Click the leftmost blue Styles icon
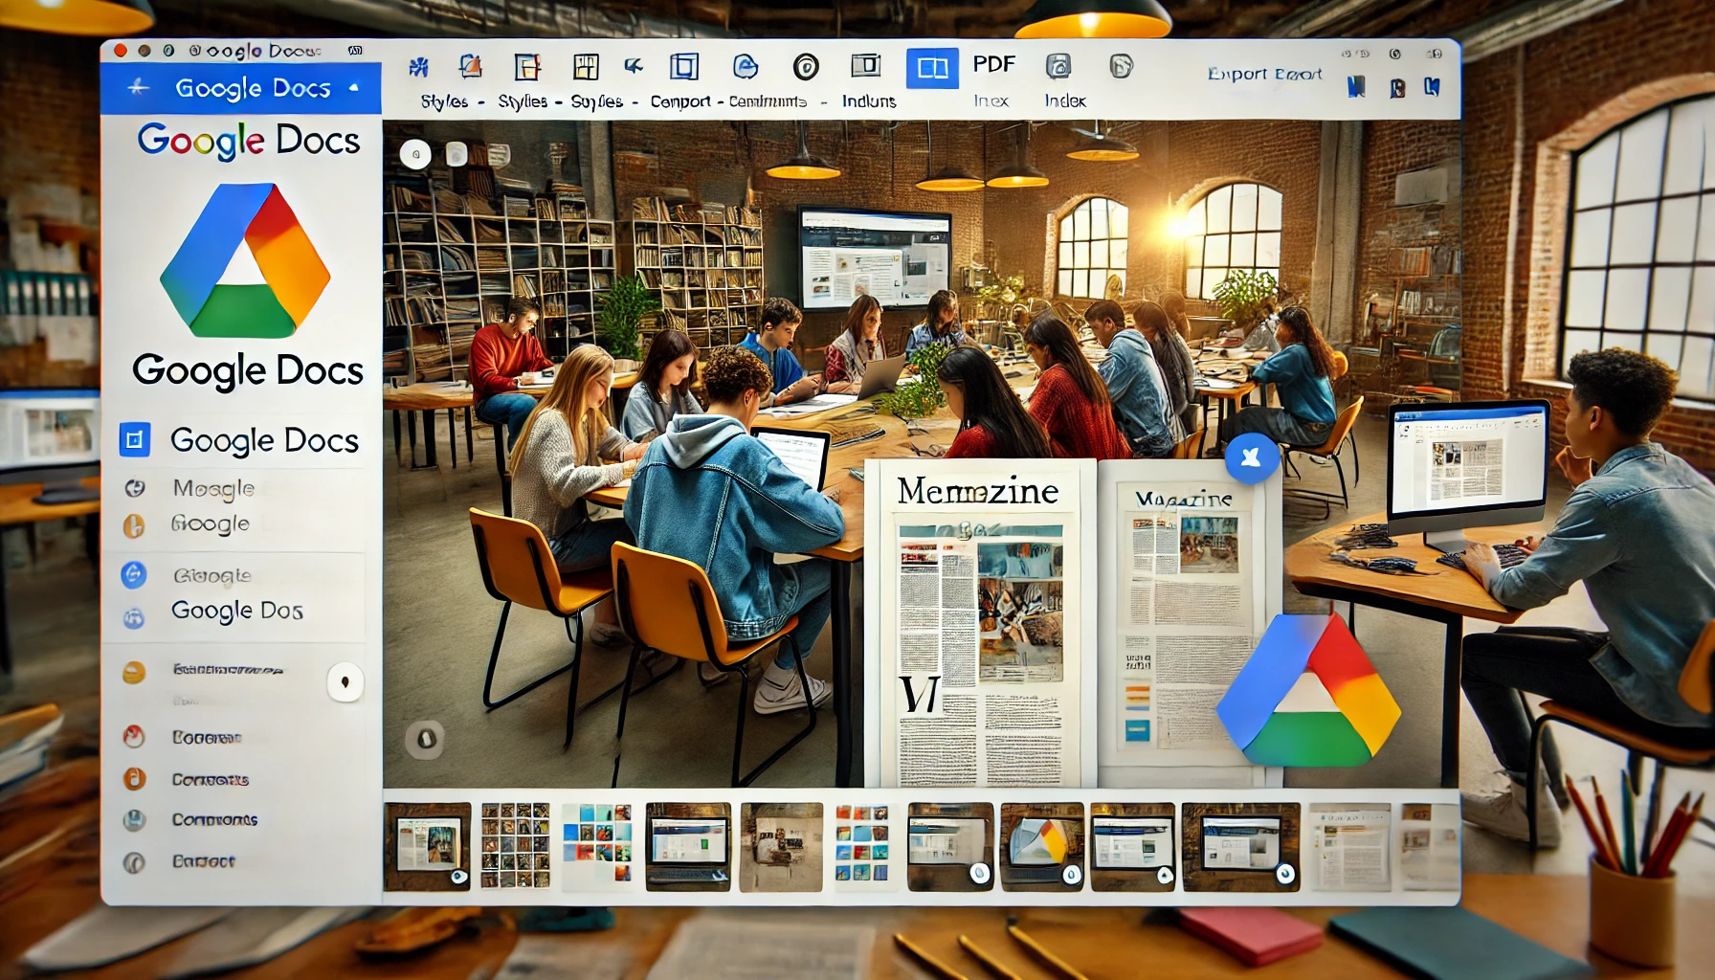 tap(418, 67)
